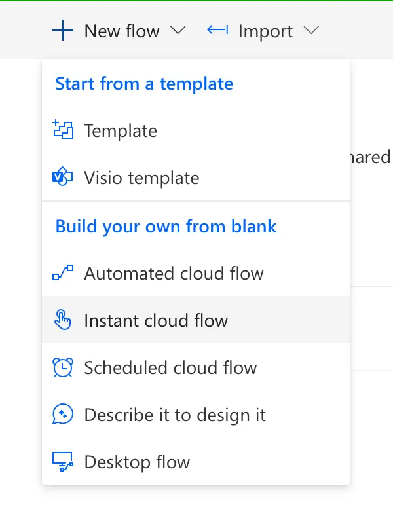Click the Automated cloud flow icon
Image resolution: width=393 pixels, height=520 pixels.
(62, 273)
